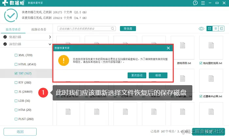229x139 pixels.
Task: Check the HTML (4543) checkbox
Action: [x=16, y=64]
